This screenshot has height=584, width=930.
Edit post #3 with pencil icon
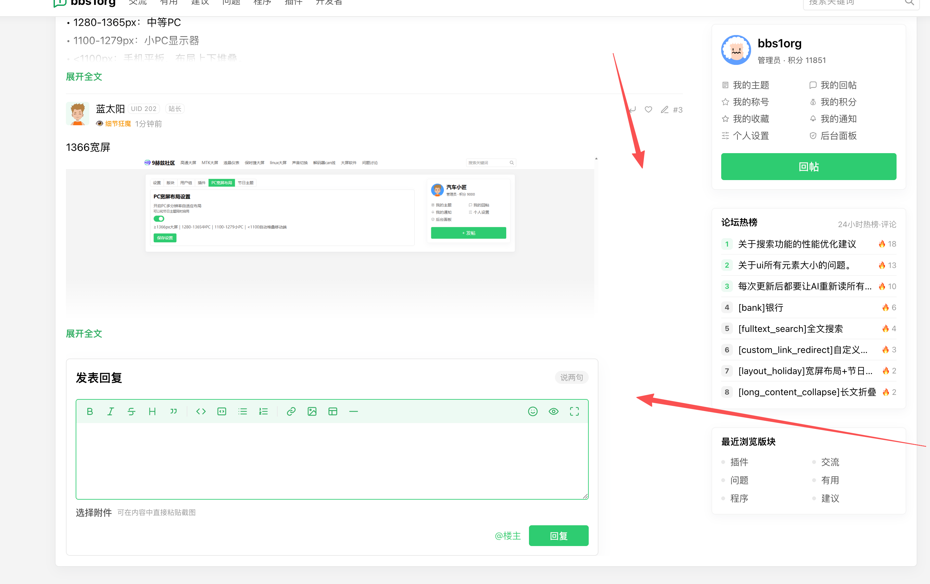[x=664, y=110]
